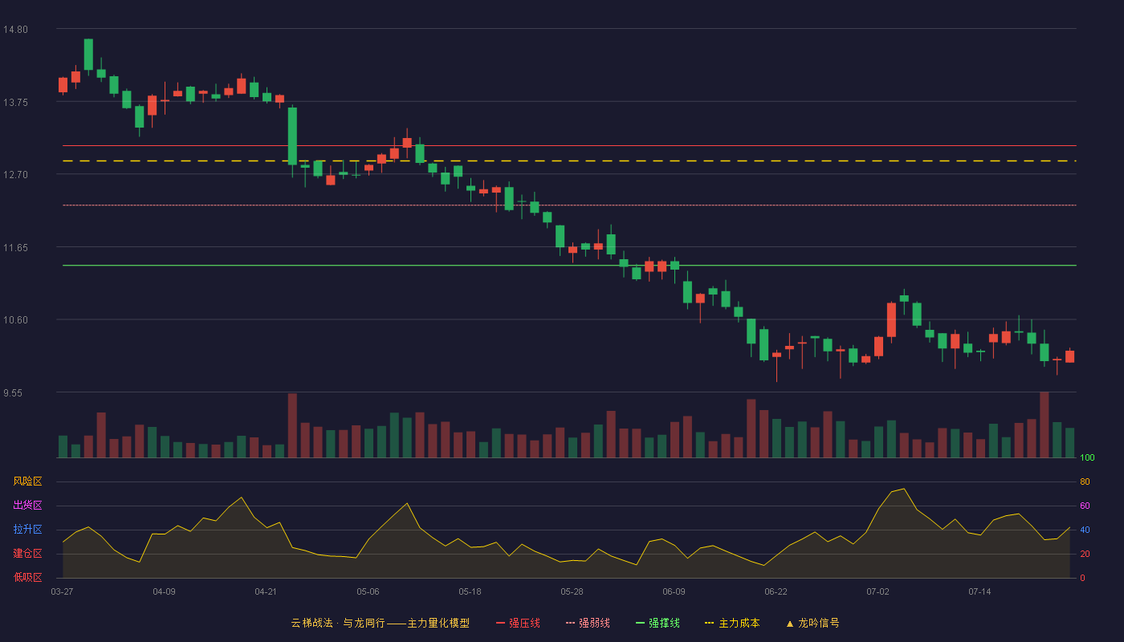Click the green horizontal support line
This screenshot has height=642, width=1124.
[x=569, y=265]
